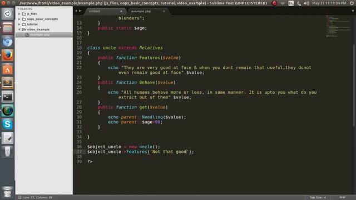356x200 pixels.
Task: Open the Ubuntu Dash launcher icon
Action: point(7,14)
